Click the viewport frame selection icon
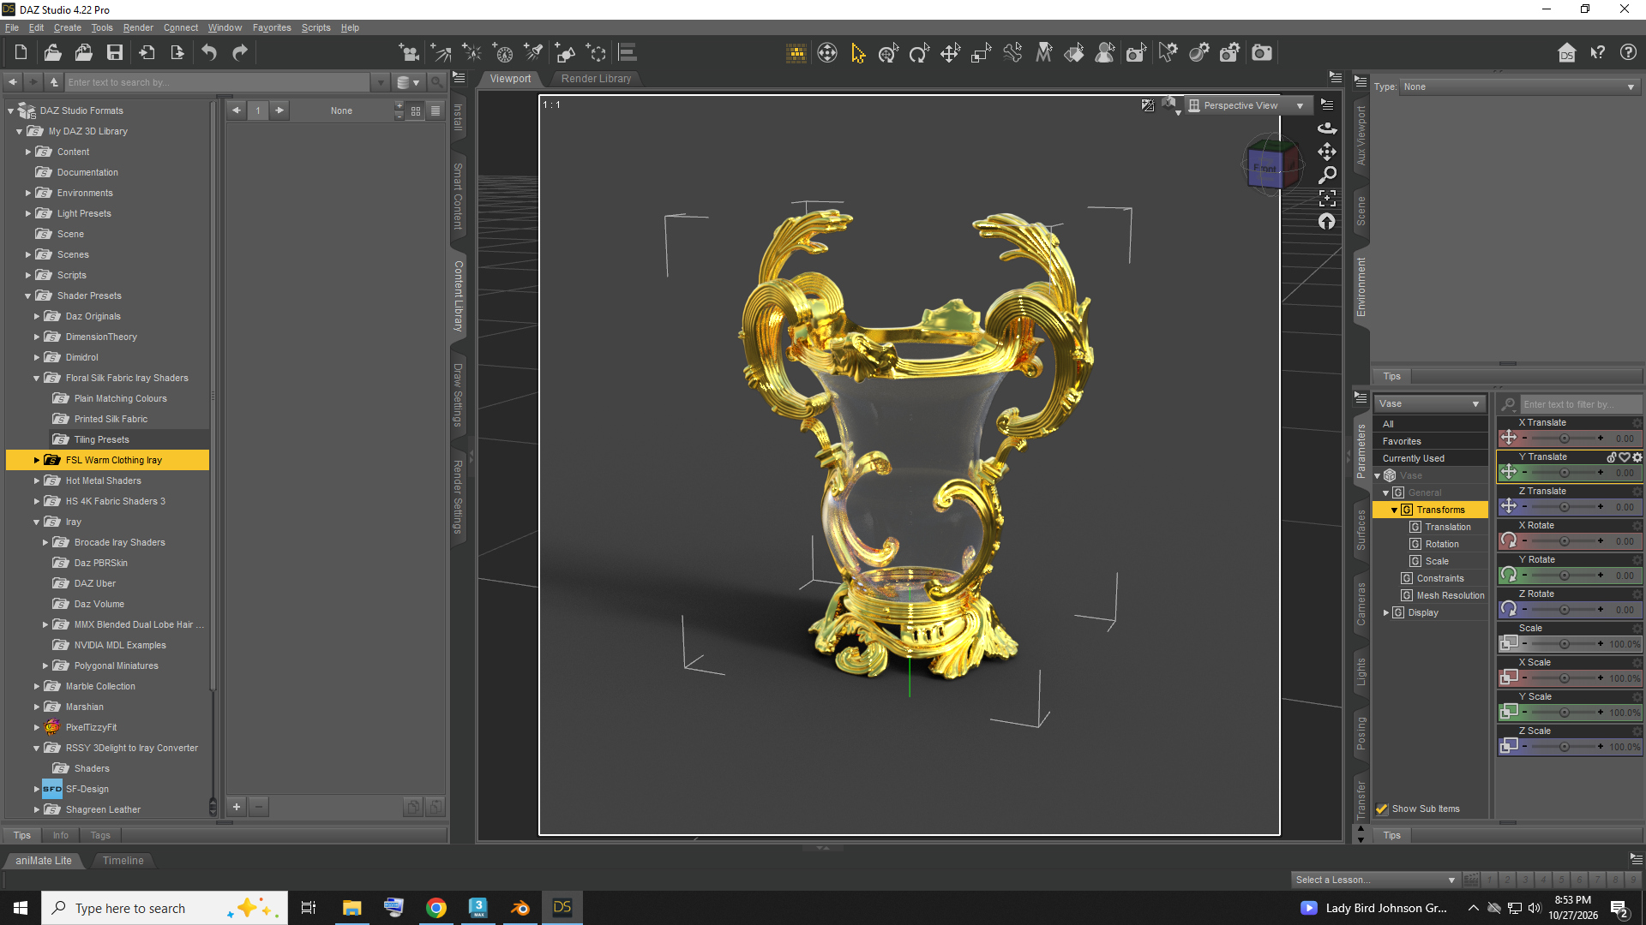Viewport: 1646px width, 925px height. pyautogui.click(x=1327, y=199)
